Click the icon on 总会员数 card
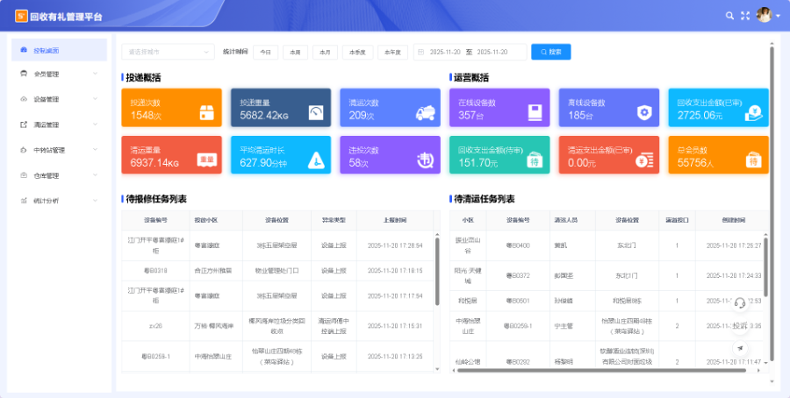Screen dimensions: 790x398 coord(754,160)
